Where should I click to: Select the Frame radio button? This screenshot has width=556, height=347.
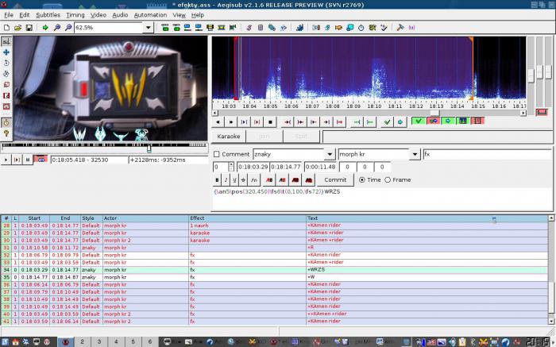388,180
